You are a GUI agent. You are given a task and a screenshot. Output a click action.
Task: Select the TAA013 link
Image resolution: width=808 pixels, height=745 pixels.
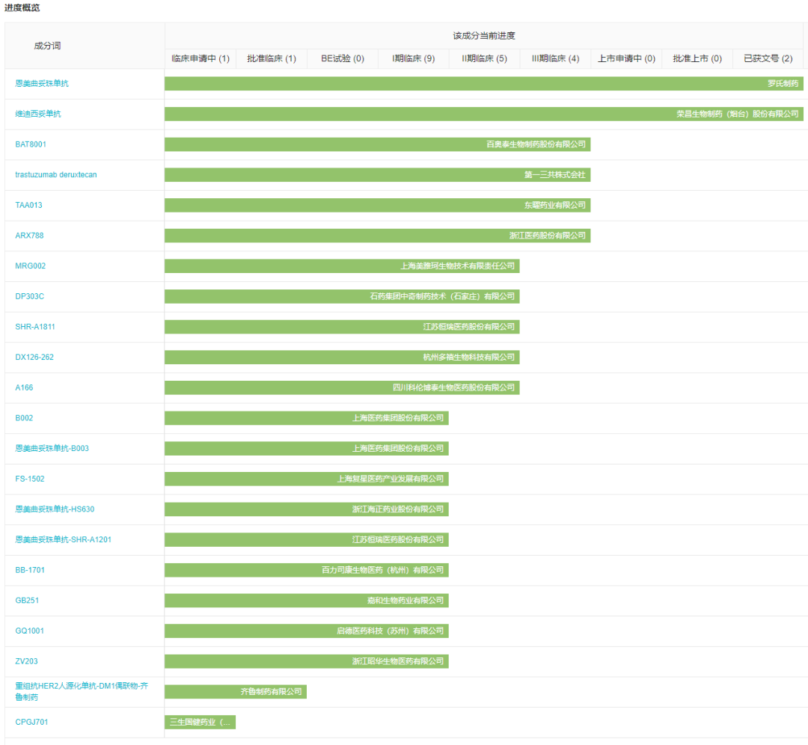pyautogui.click(x=29, y=205)
